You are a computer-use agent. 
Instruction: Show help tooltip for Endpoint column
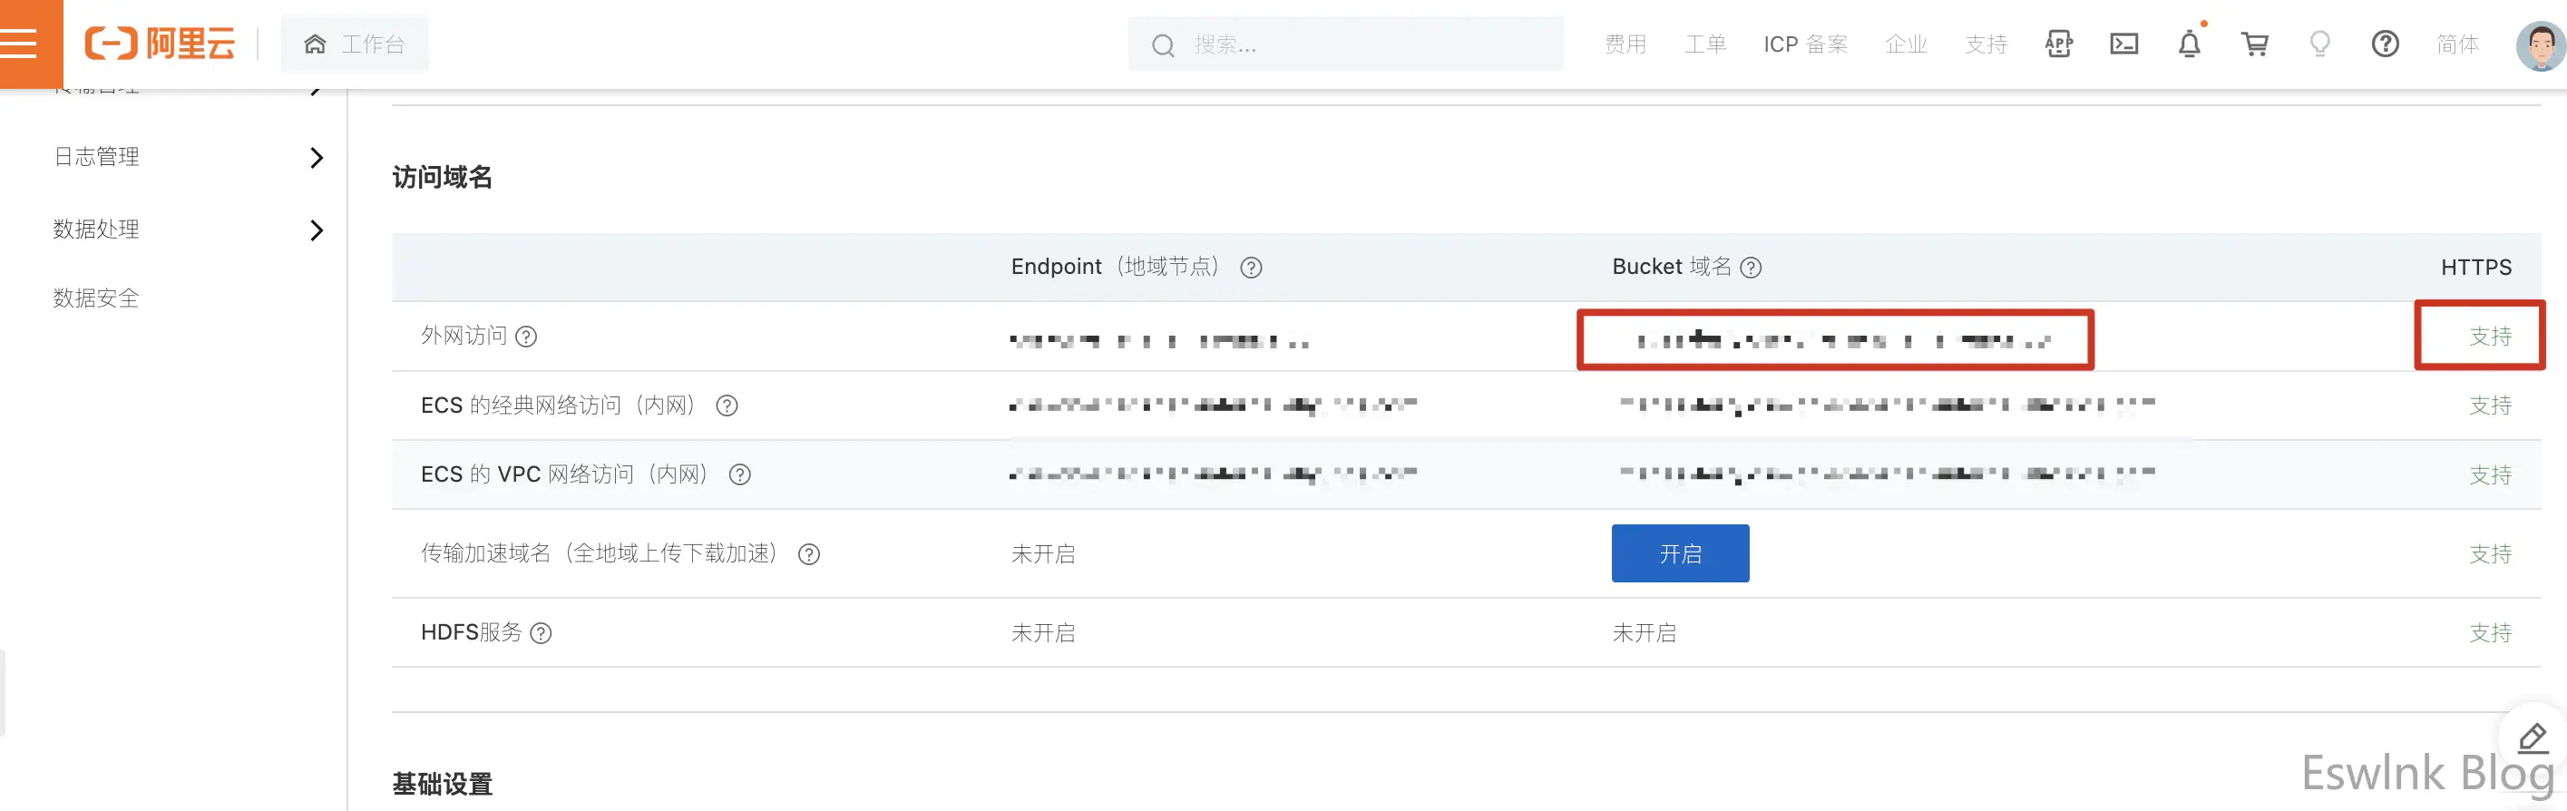[1251, 268]
